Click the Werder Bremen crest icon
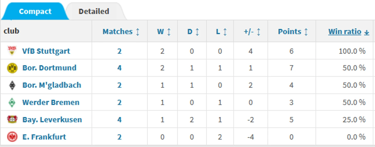 (x=12, y=103)
